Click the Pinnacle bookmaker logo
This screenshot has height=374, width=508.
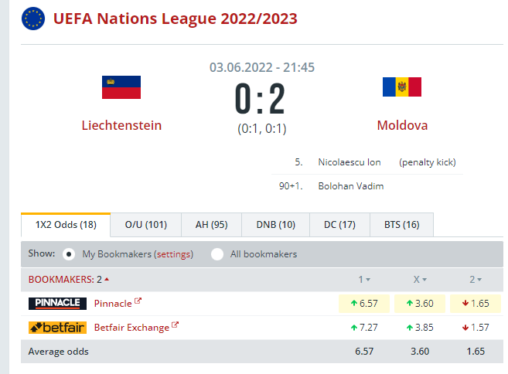[x=57, y=304]
